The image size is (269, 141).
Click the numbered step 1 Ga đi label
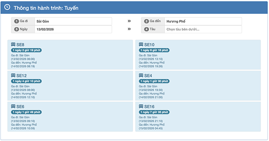pos(21,21)
